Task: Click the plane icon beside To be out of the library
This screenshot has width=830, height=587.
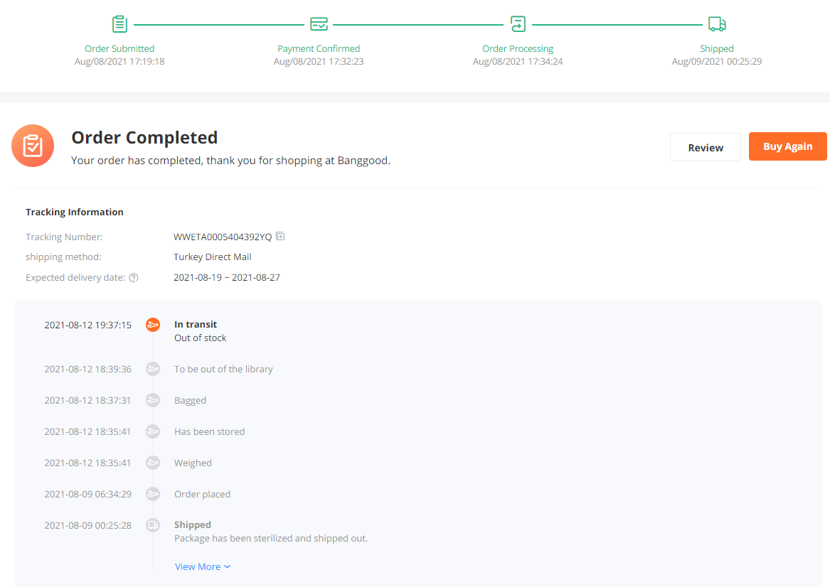Action: point(153,369)
